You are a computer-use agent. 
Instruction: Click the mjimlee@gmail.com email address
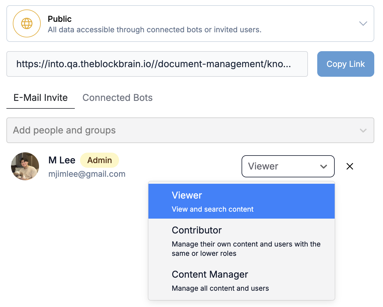pyautogui.click(x=87, y=174)
